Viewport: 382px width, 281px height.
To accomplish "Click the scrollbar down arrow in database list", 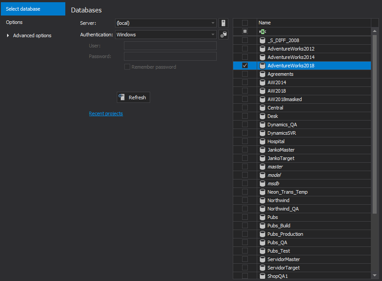I will coord(375,275).
